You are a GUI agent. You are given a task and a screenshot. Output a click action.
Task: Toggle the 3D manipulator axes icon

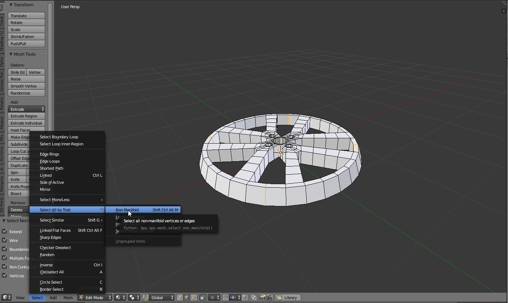(x=146, y=297)
